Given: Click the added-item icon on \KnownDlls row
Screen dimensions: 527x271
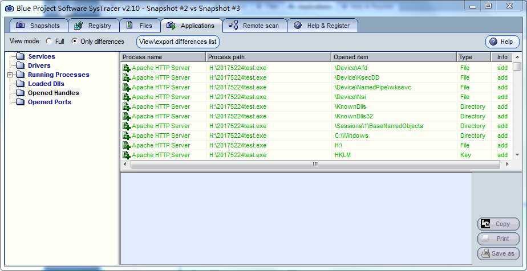Looking at the screenshot, I should pyautogui.click(x=127, y=106).
